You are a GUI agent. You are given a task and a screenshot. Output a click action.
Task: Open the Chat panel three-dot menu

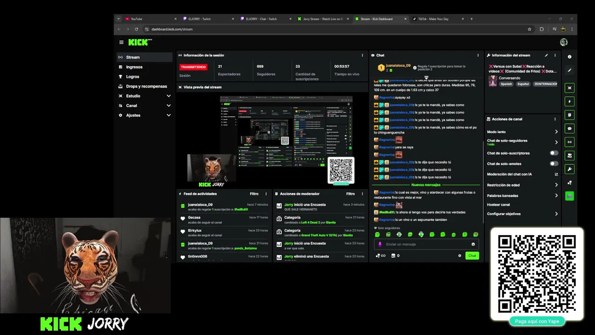[478, 55]
